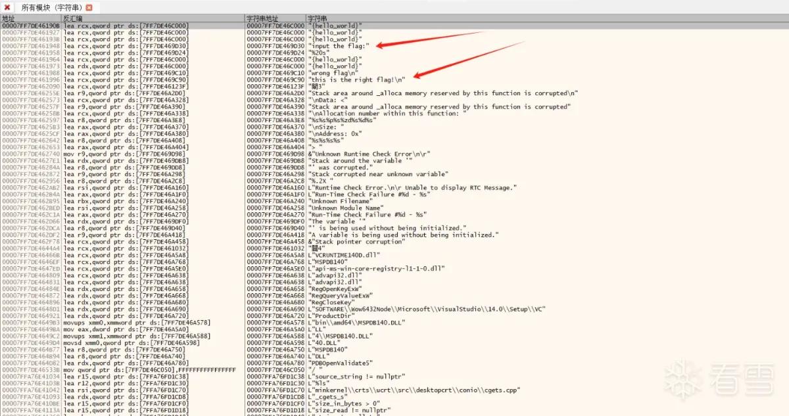789x416 pixels.
Task: Select "Stack pointer corruption" string
Action: (356, 241)
